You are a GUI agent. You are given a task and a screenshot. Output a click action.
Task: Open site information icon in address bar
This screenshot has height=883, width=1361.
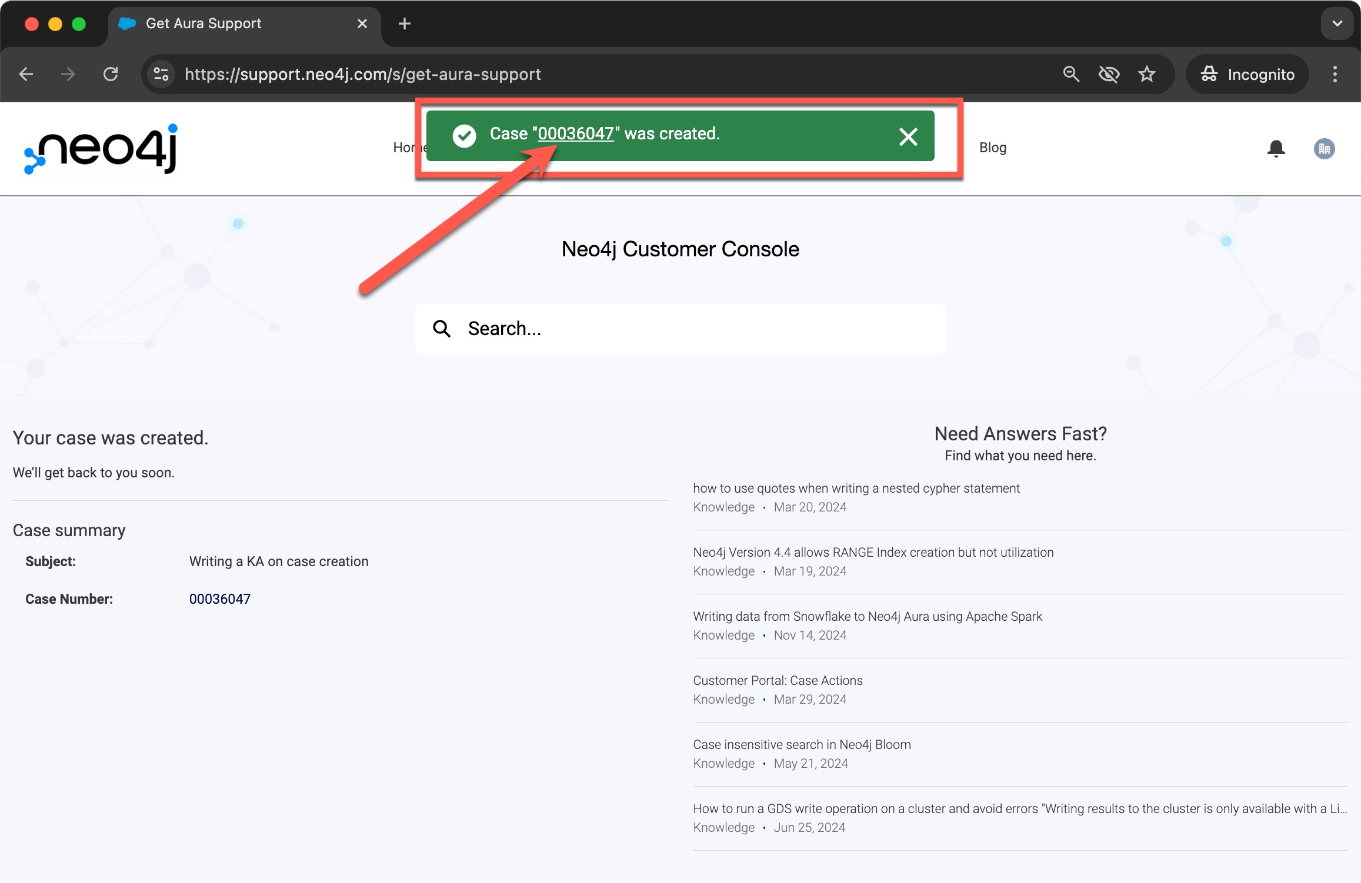coord(161,74)
